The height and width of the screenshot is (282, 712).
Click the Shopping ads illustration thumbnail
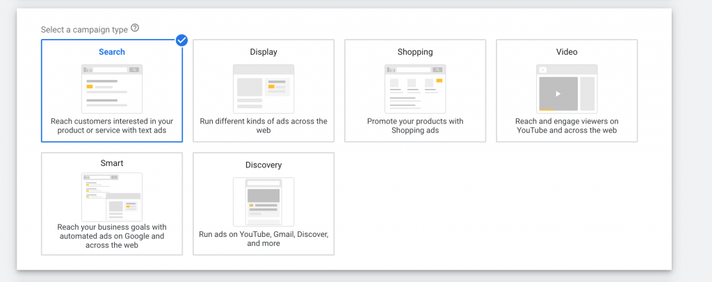click(x=415, y=89)
